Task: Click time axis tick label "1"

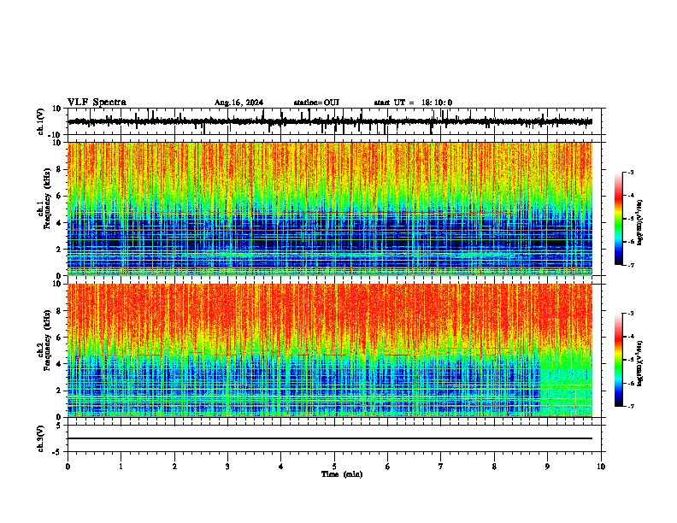Action: [x=121, y=467]
